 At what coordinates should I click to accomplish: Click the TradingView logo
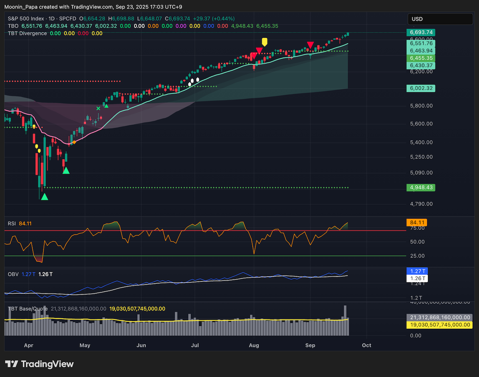pyautogui.click(x=39, y=364)
